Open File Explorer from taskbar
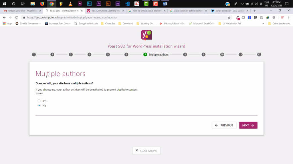 coord(33,4)
